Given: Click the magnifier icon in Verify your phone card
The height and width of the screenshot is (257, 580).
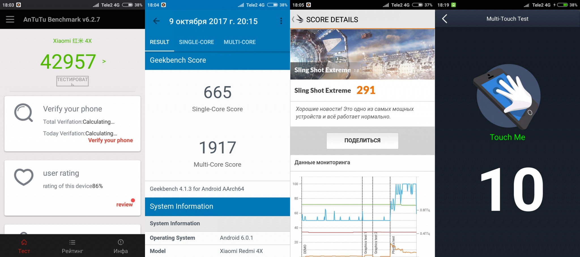Looking at the screenshot, I should click(24, 113).
